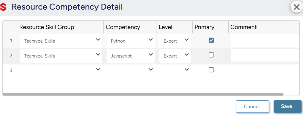Close the Resource Competency Detail dialog
The width and height of the screenshot is (303, 115).
[297, 7]
